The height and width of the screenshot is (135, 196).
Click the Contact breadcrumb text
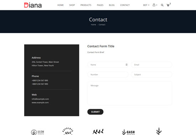[102, 25]
